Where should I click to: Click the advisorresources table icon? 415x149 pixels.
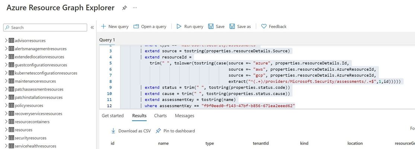12,41
